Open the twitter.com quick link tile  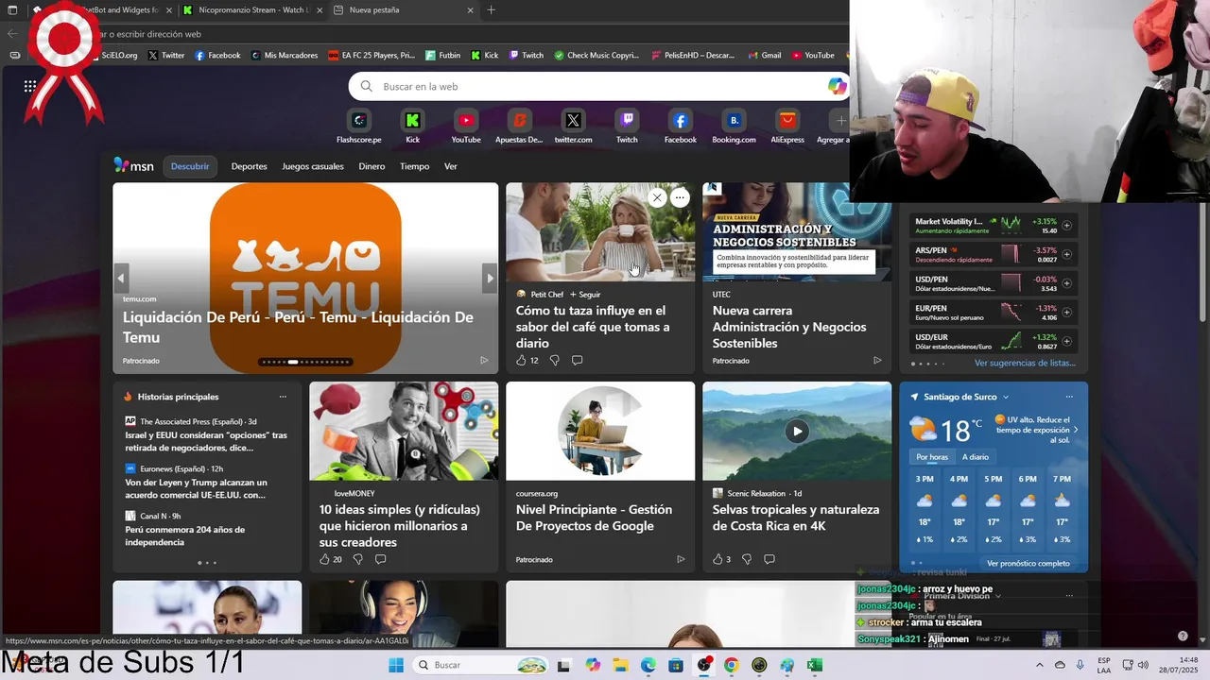point(573,127)
